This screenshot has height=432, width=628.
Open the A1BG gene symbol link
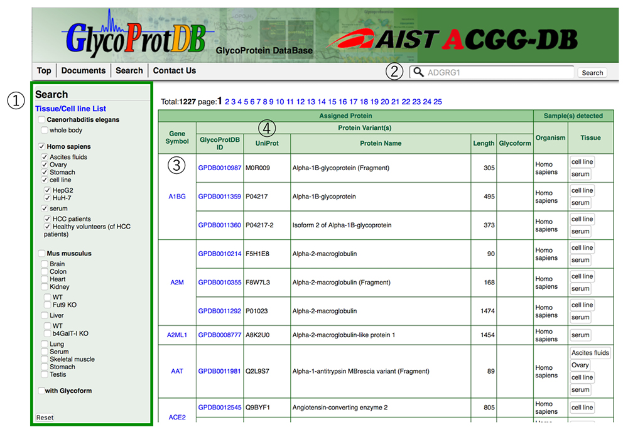click(x=177, y=197)
